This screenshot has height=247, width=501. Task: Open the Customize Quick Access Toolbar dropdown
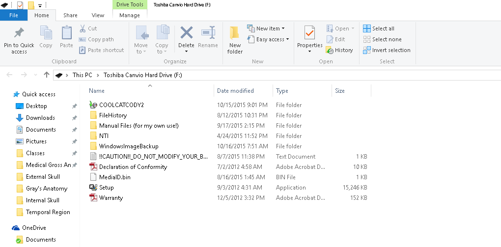tap(40, 5)
